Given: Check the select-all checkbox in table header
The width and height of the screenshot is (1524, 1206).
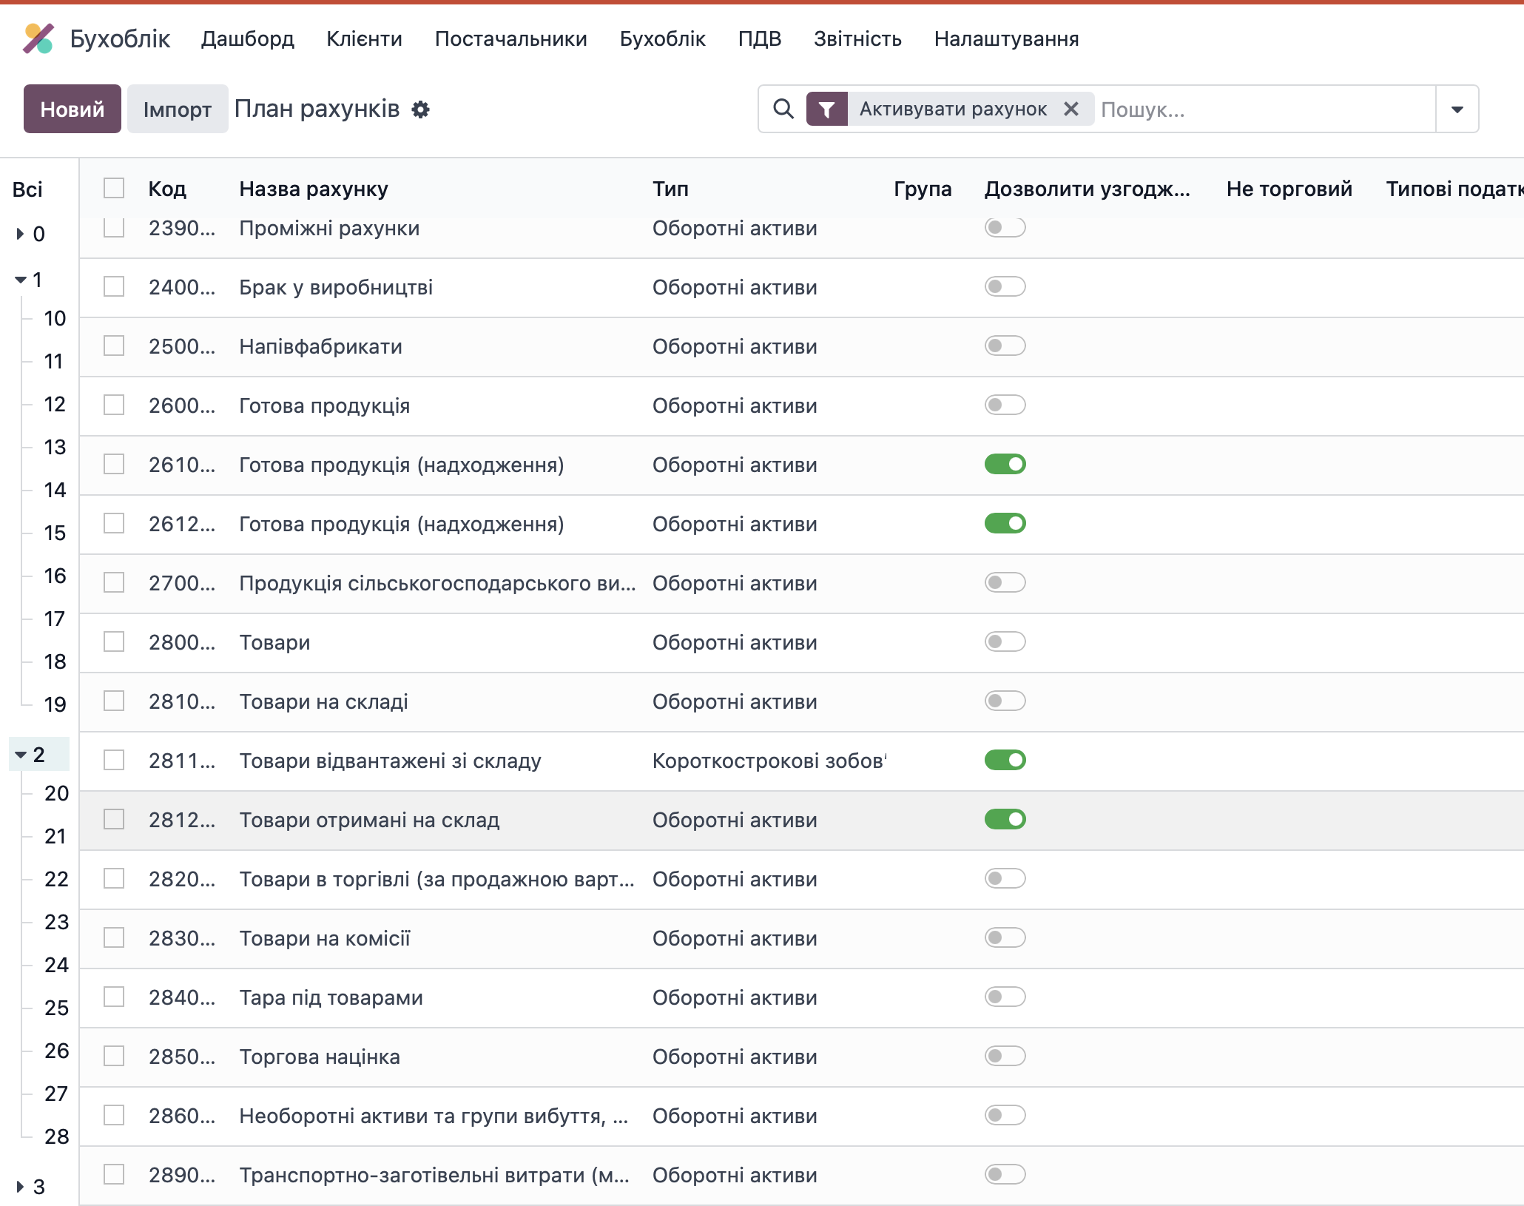Looking at the screenshot, I should [x=114, y=188].
